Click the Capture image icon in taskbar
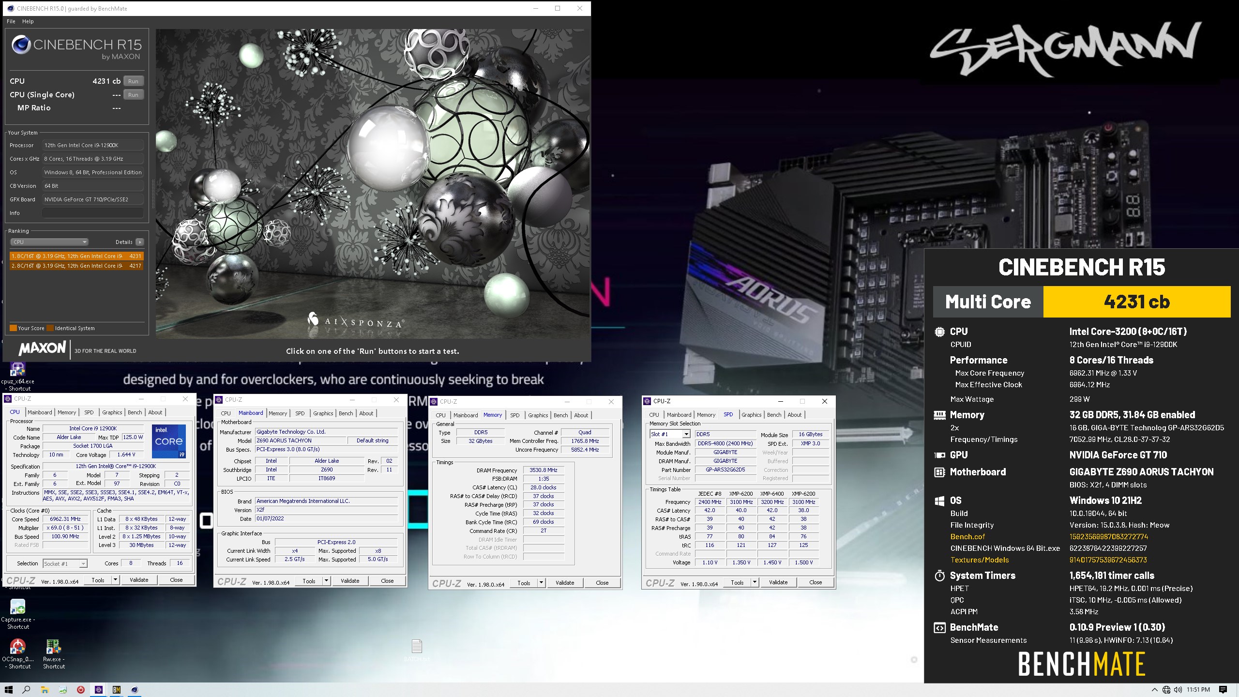Screen dimensions: 1239x697 tap(63, 690)
